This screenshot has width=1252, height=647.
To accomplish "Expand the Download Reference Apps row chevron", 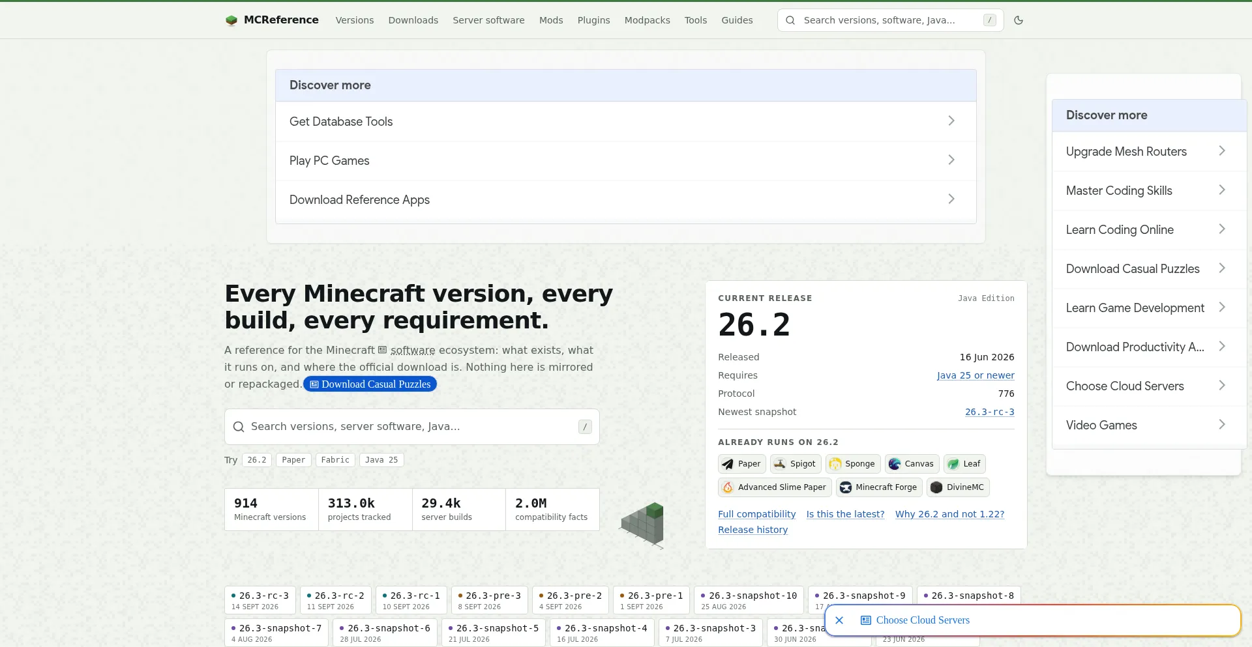I will (x=951, y=199).
